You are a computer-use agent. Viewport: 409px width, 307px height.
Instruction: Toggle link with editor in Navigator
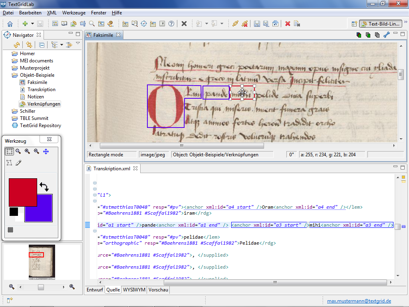(29, 45)
